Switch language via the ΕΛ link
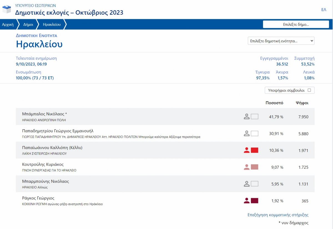 tap(324, 10)
